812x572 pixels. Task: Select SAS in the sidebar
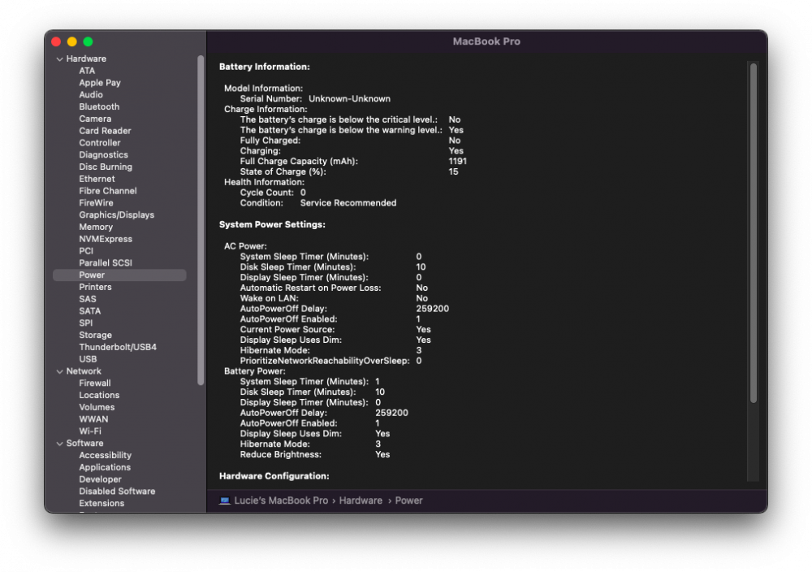88,299
